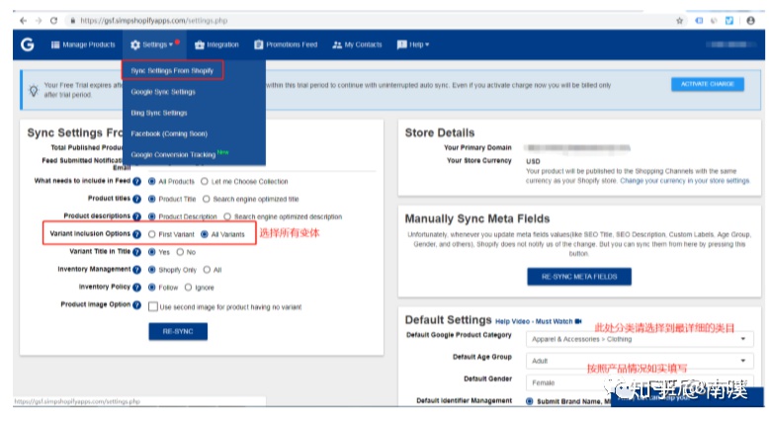Choose No for Variant Title in Title
This screenshot has height=421, width=769.
coord(180,252)
